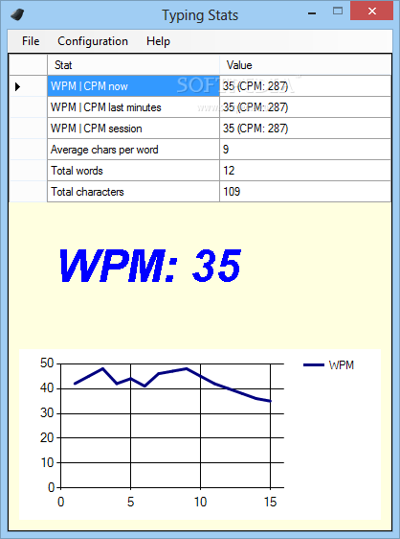
Task: Open the Help menu
Action: point(158,41)
